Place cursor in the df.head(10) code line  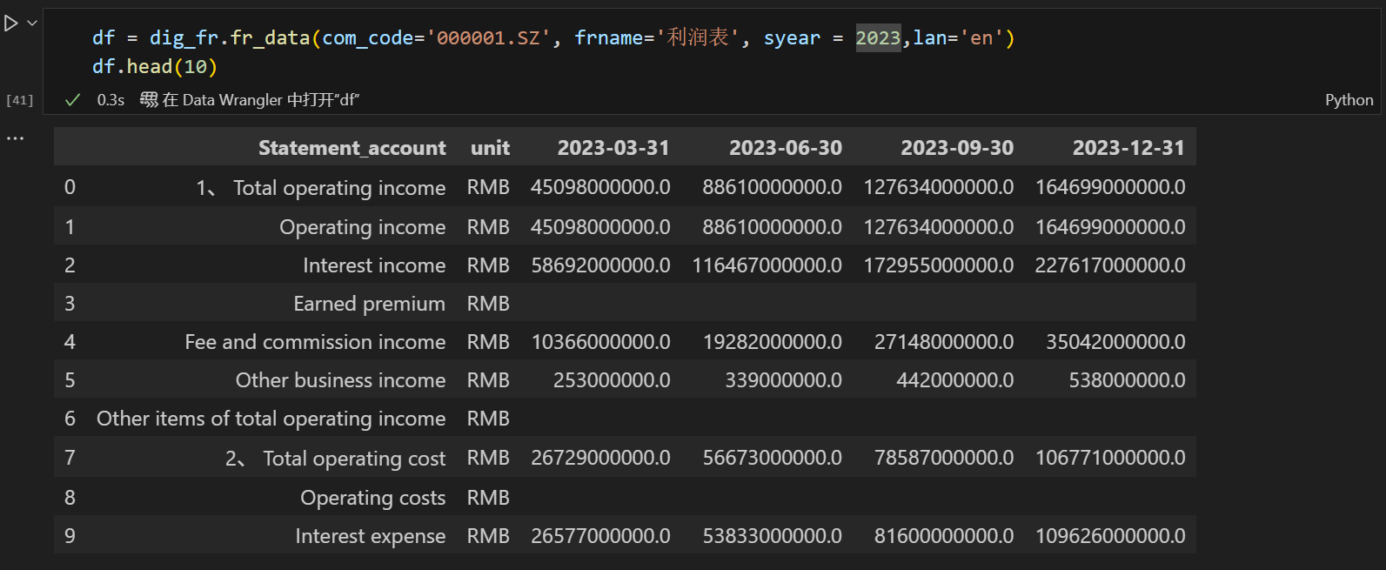pos(154,67)
